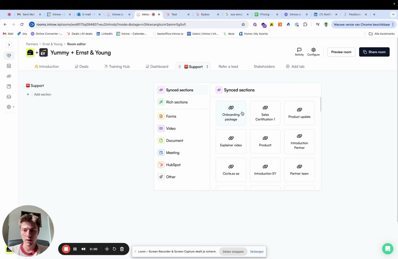The width and height of the screenshot is (398, 259).
Task: Go back in Chrome
Action: point(5,24)
